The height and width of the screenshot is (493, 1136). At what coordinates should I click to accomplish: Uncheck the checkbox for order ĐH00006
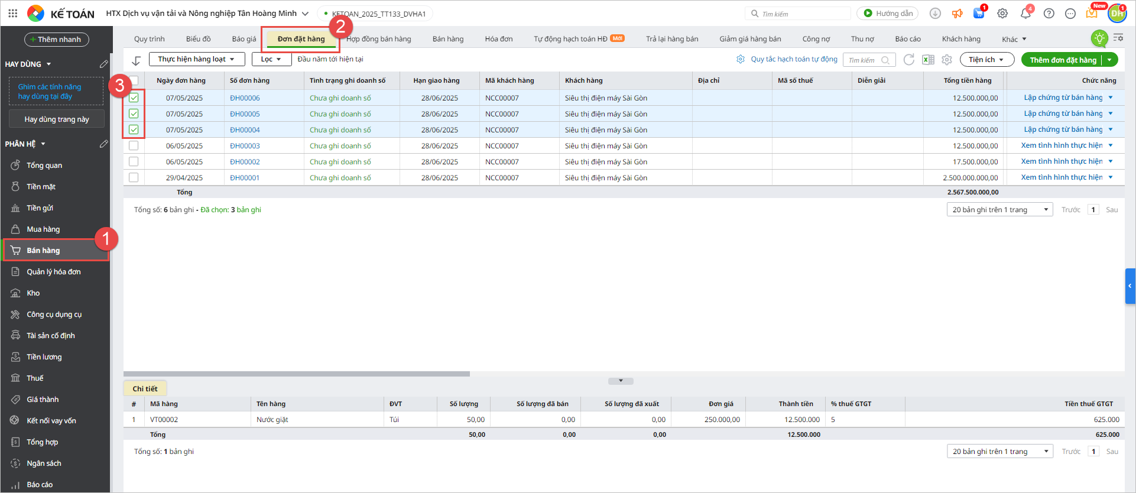(134, 98)
